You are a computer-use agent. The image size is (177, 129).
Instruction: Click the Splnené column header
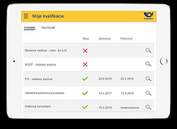point(105,39)
